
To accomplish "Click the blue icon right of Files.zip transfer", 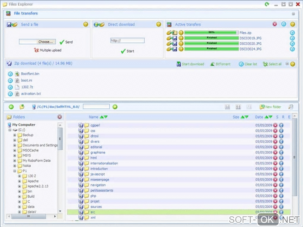I will (x=292, y=33).
